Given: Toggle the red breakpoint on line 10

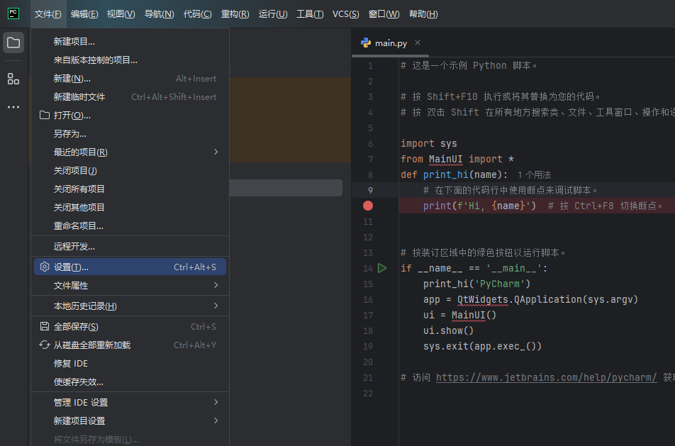Looking at the screenshot, I should point(367,205).
